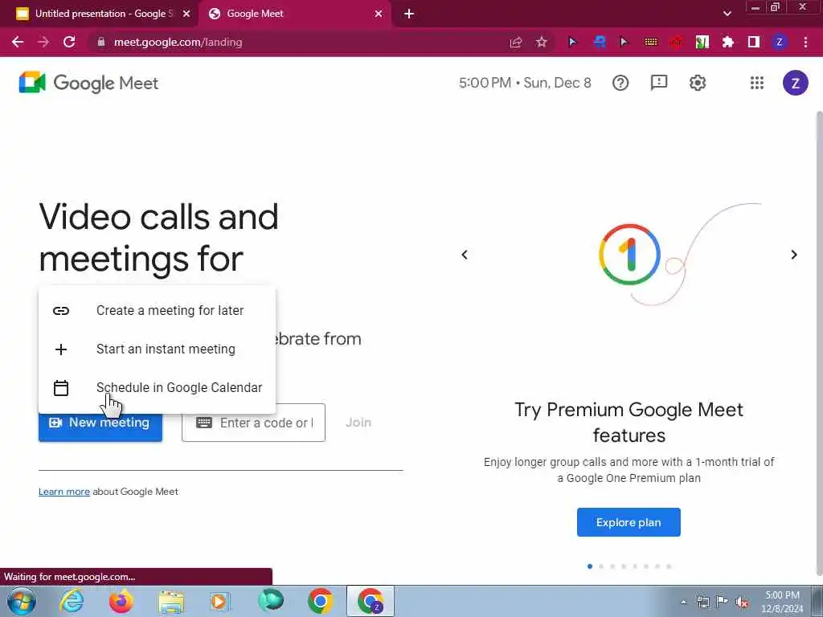Screen dimensions: 823x617
Task: Open Chrome icon in taskbar
Action: click(x=321, y=601)
